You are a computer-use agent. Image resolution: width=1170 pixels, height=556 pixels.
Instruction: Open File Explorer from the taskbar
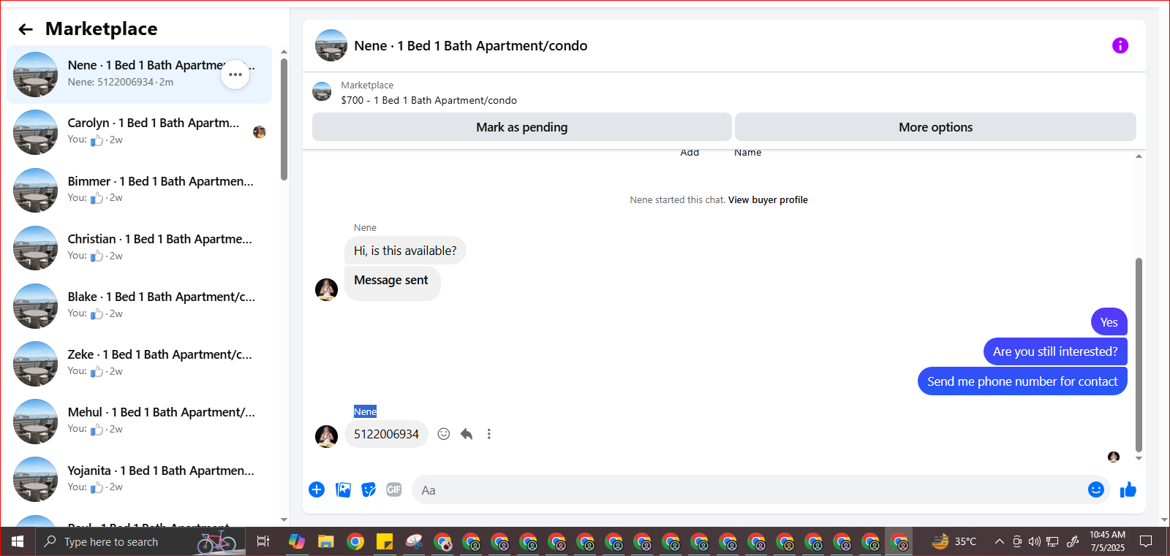point(325,541)
